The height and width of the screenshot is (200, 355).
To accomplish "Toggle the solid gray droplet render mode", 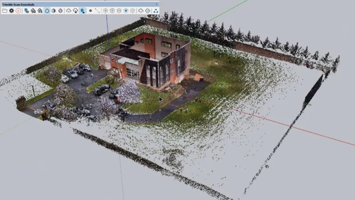I will pyautogui.click(x=60, y=11).
